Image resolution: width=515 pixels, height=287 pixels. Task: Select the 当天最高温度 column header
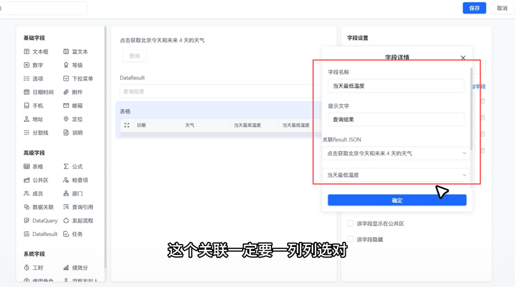[x=247, y=125]
